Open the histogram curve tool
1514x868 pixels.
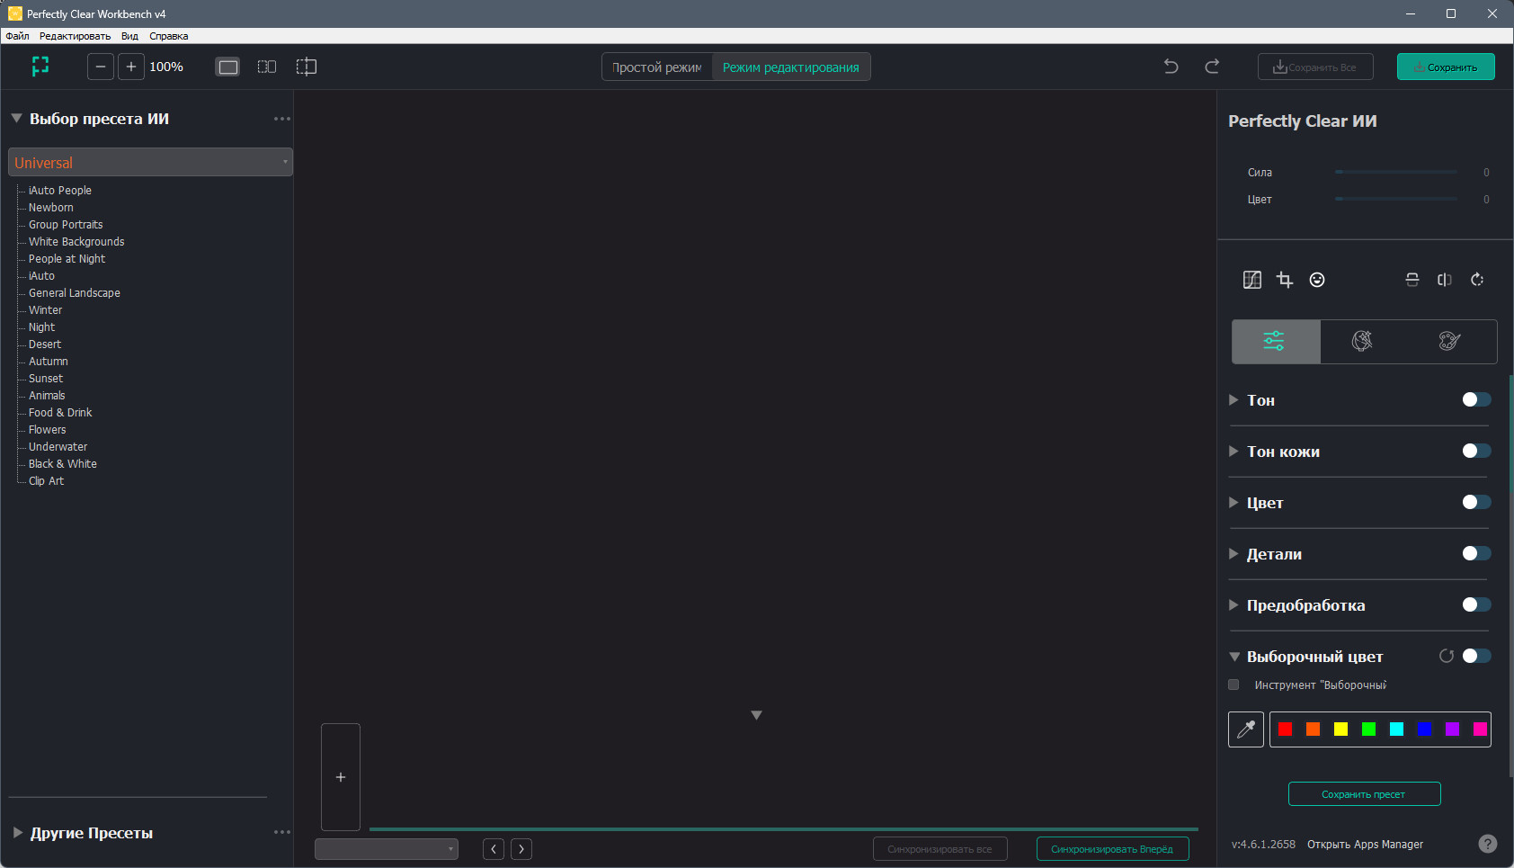[1252, 280]
